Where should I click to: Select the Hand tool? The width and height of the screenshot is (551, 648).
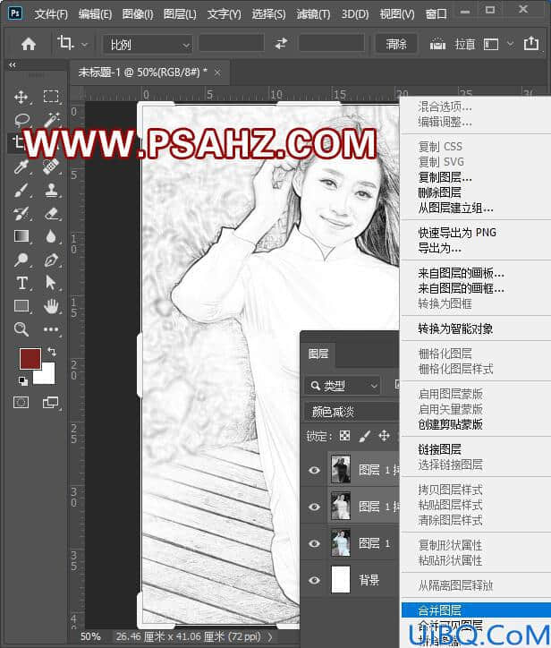click(x=51, y=306)
